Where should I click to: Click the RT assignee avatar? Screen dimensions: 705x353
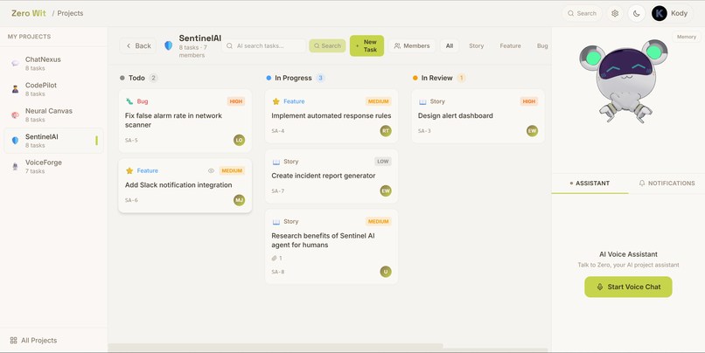click(386, 131)
